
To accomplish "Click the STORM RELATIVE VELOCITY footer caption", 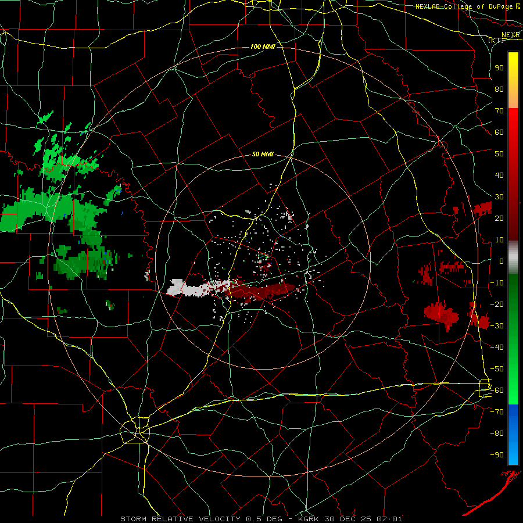I will (261, 519).
